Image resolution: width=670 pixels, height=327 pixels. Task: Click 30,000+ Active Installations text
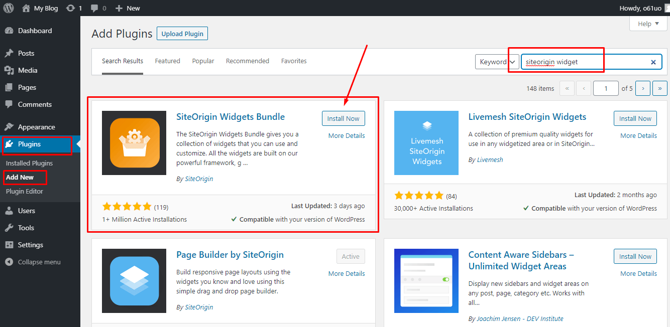pyautogui.click(x=433, y=208)
